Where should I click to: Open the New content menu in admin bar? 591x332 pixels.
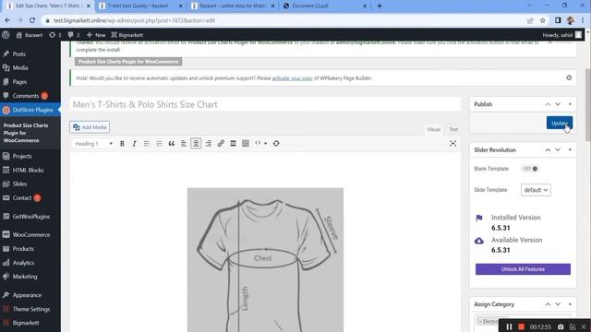(96, 35)
